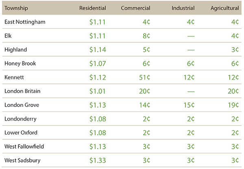Image resolution: width=244 pixels, height=169 pixels.
Task: Click Kennett's 51¢ commercial rate
Action: (x=144, y=77)
